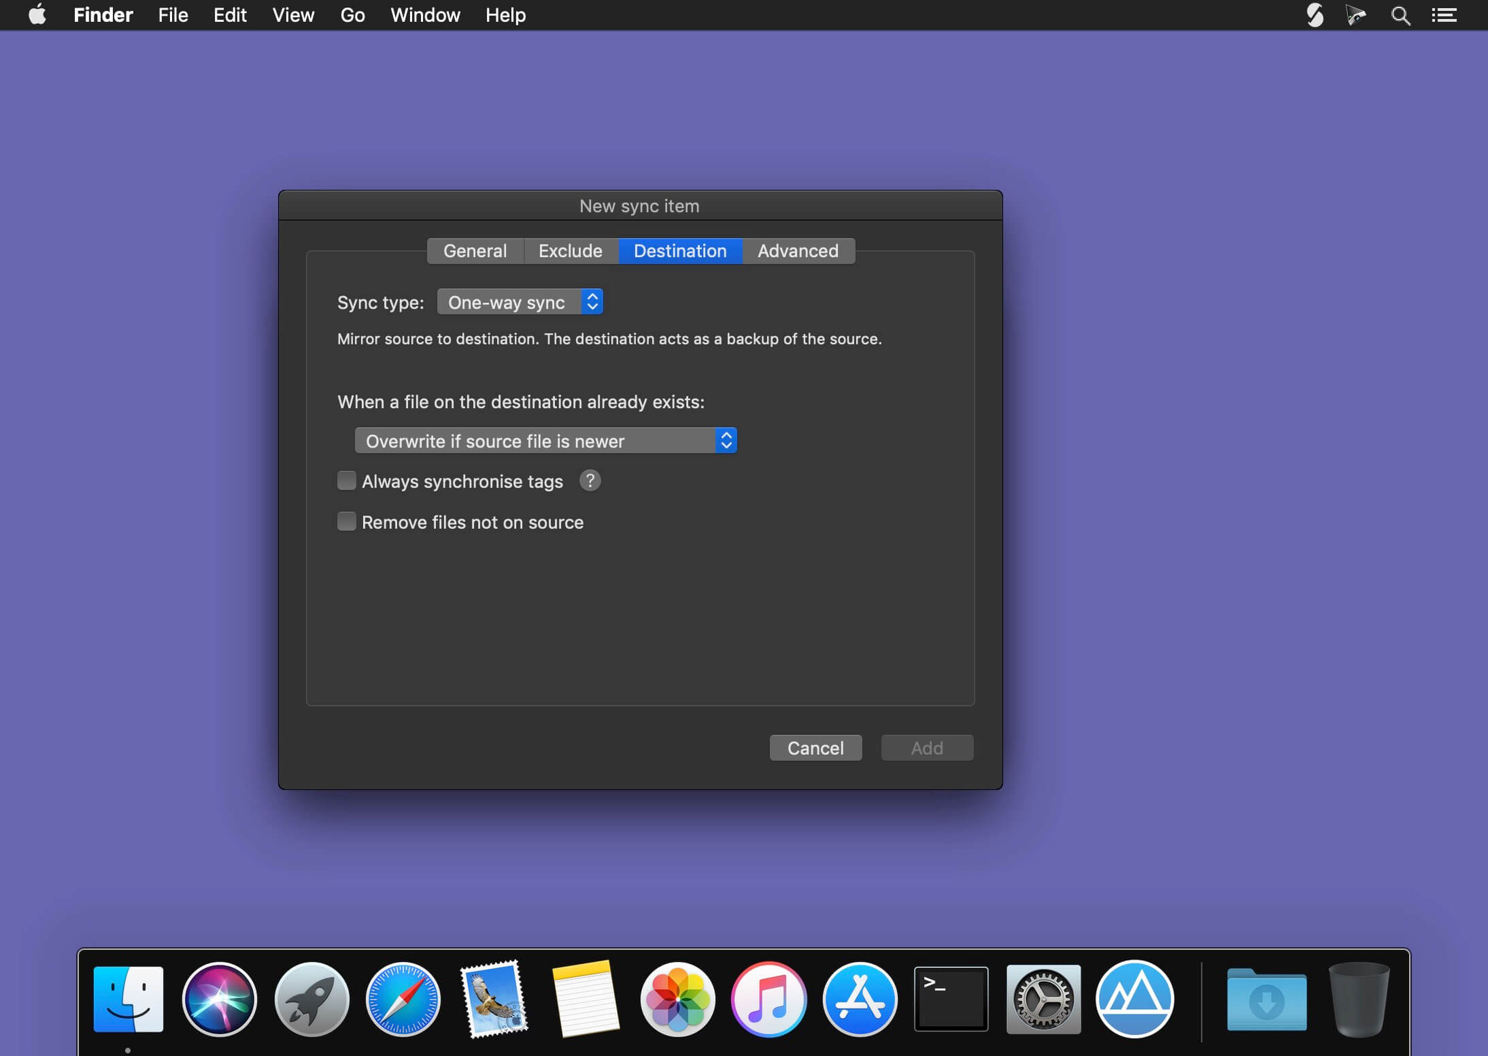Screen dimensions: 1488x1056
Task: Open Safari from the Dock
Action: [402, 998]
